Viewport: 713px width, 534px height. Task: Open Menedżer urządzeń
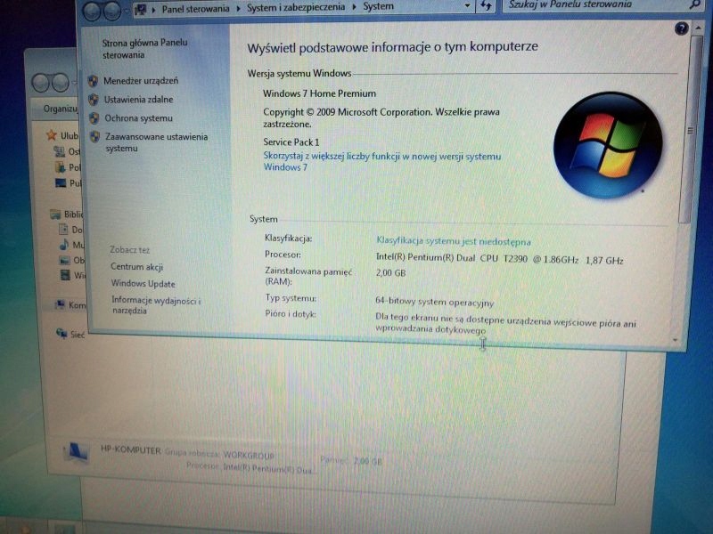141,81
